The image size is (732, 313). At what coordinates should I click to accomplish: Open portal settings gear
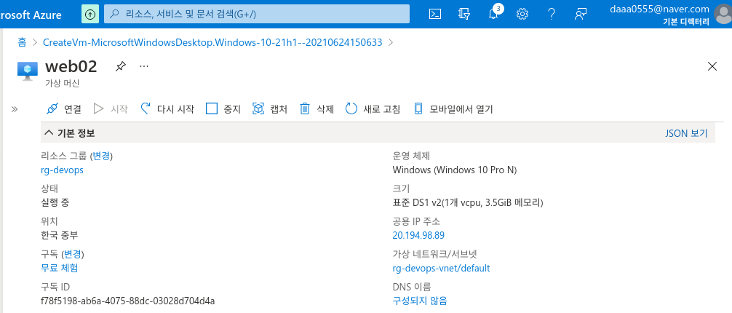tap(522, 14)
